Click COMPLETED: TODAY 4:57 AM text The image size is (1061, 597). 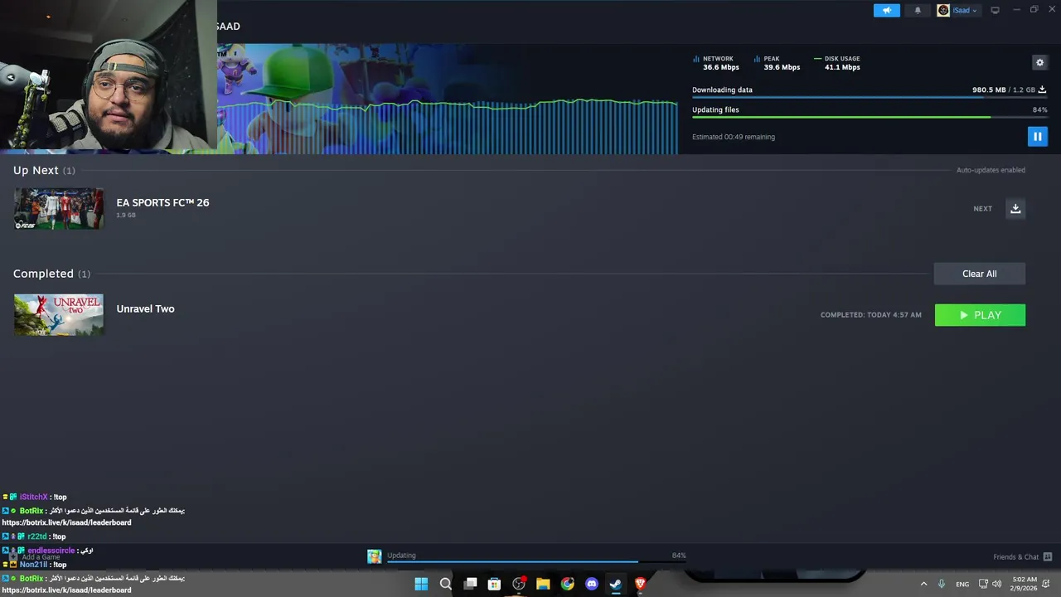click(x=870, y=315)
